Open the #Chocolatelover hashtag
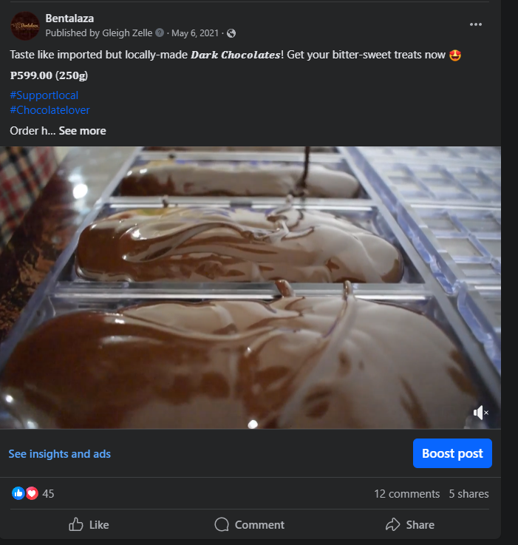The width and height of the screenshot is (518, 545). point(50,110)
